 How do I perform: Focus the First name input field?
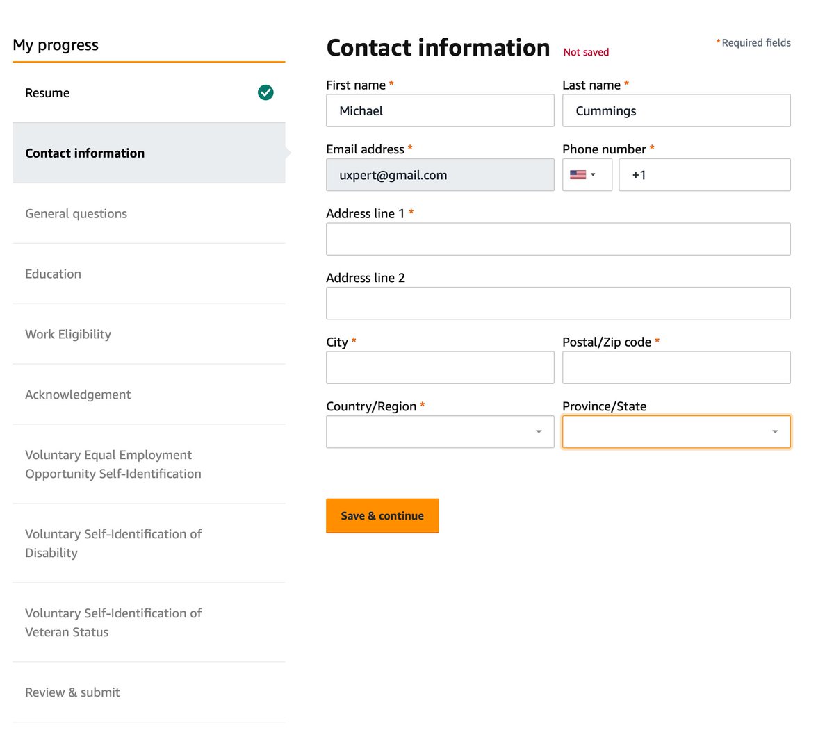pyautogui.click(x=440, y=110)
